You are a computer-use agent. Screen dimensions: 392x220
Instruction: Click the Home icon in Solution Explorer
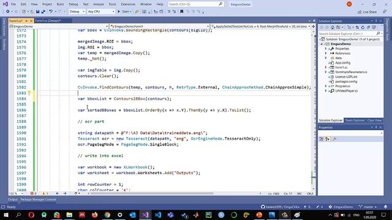tap(333, 28)
